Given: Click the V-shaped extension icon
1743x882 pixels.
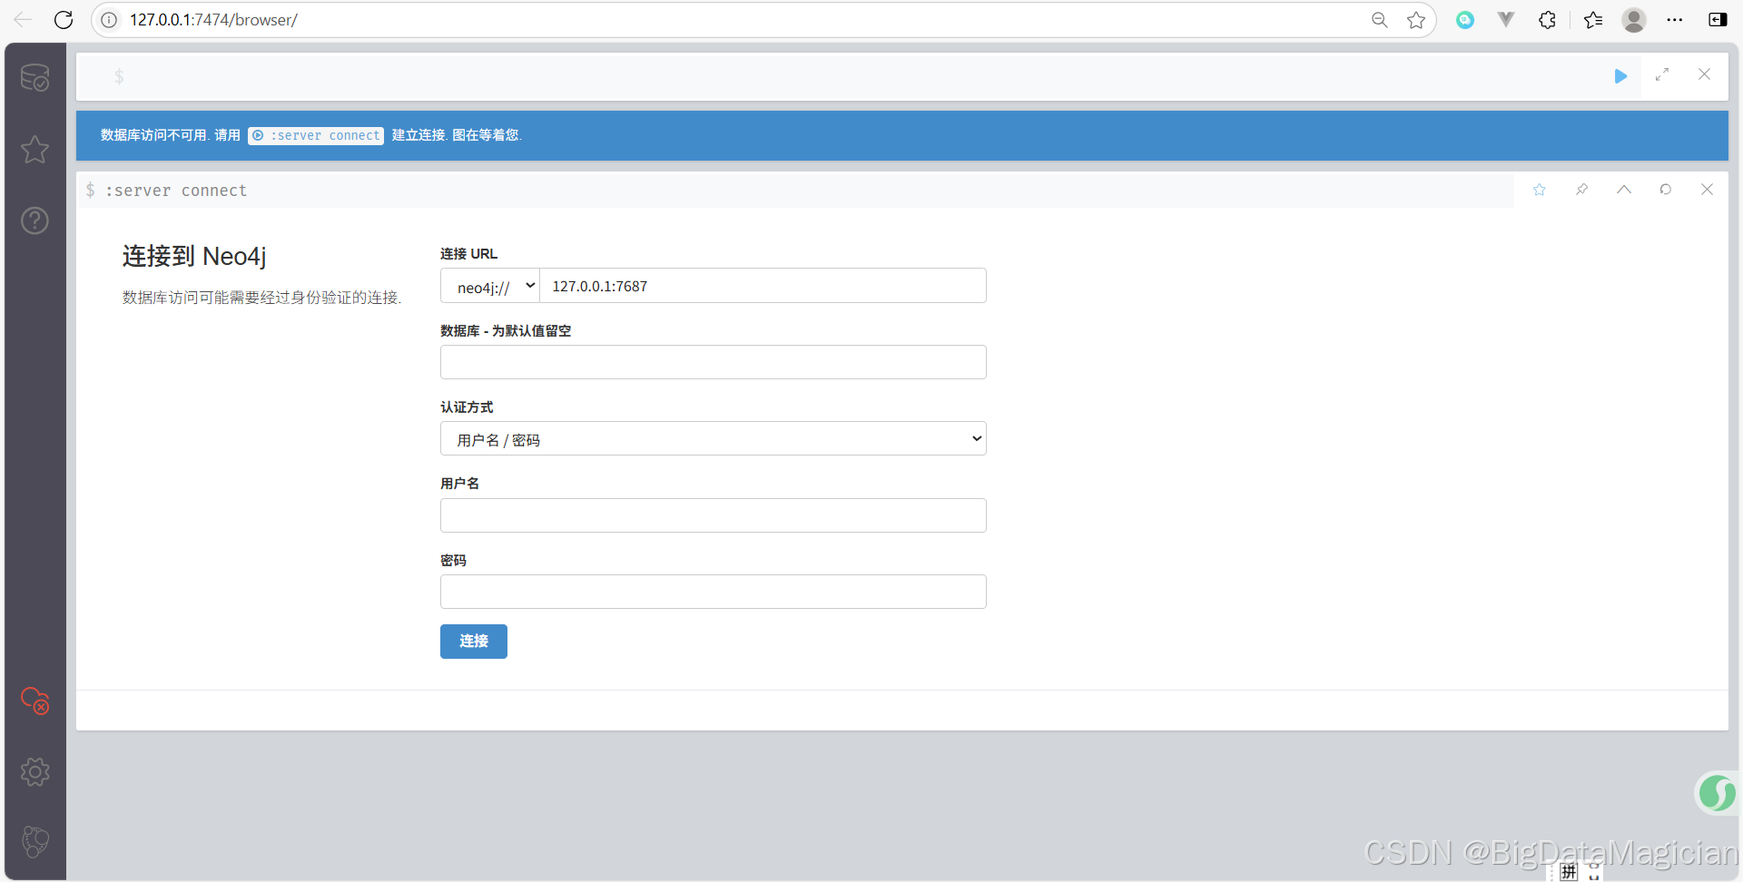Looking at the screenshot, I should 1506,19.
